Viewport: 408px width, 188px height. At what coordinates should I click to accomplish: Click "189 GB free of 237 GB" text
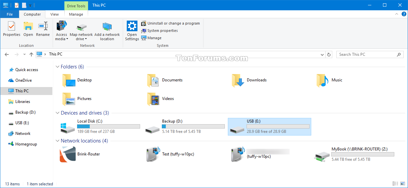click(96, 132)
